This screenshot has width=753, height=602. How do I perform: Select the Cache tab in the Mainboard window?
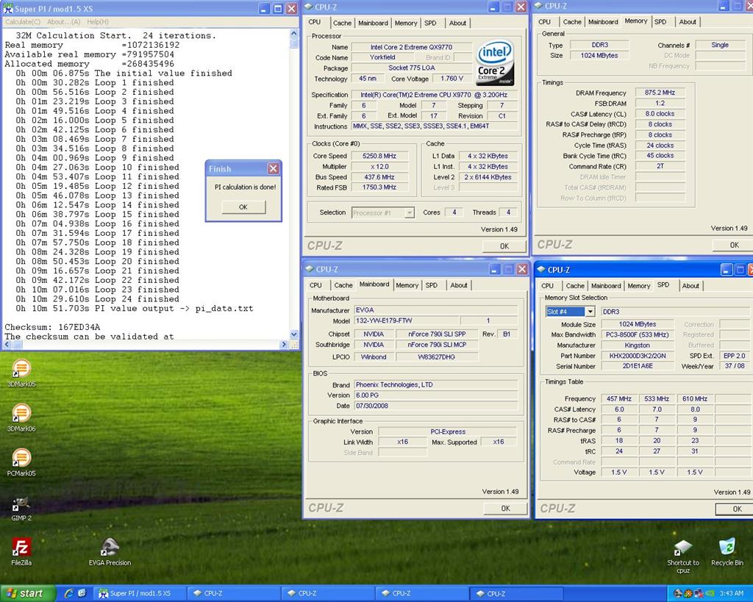[343, 285]
